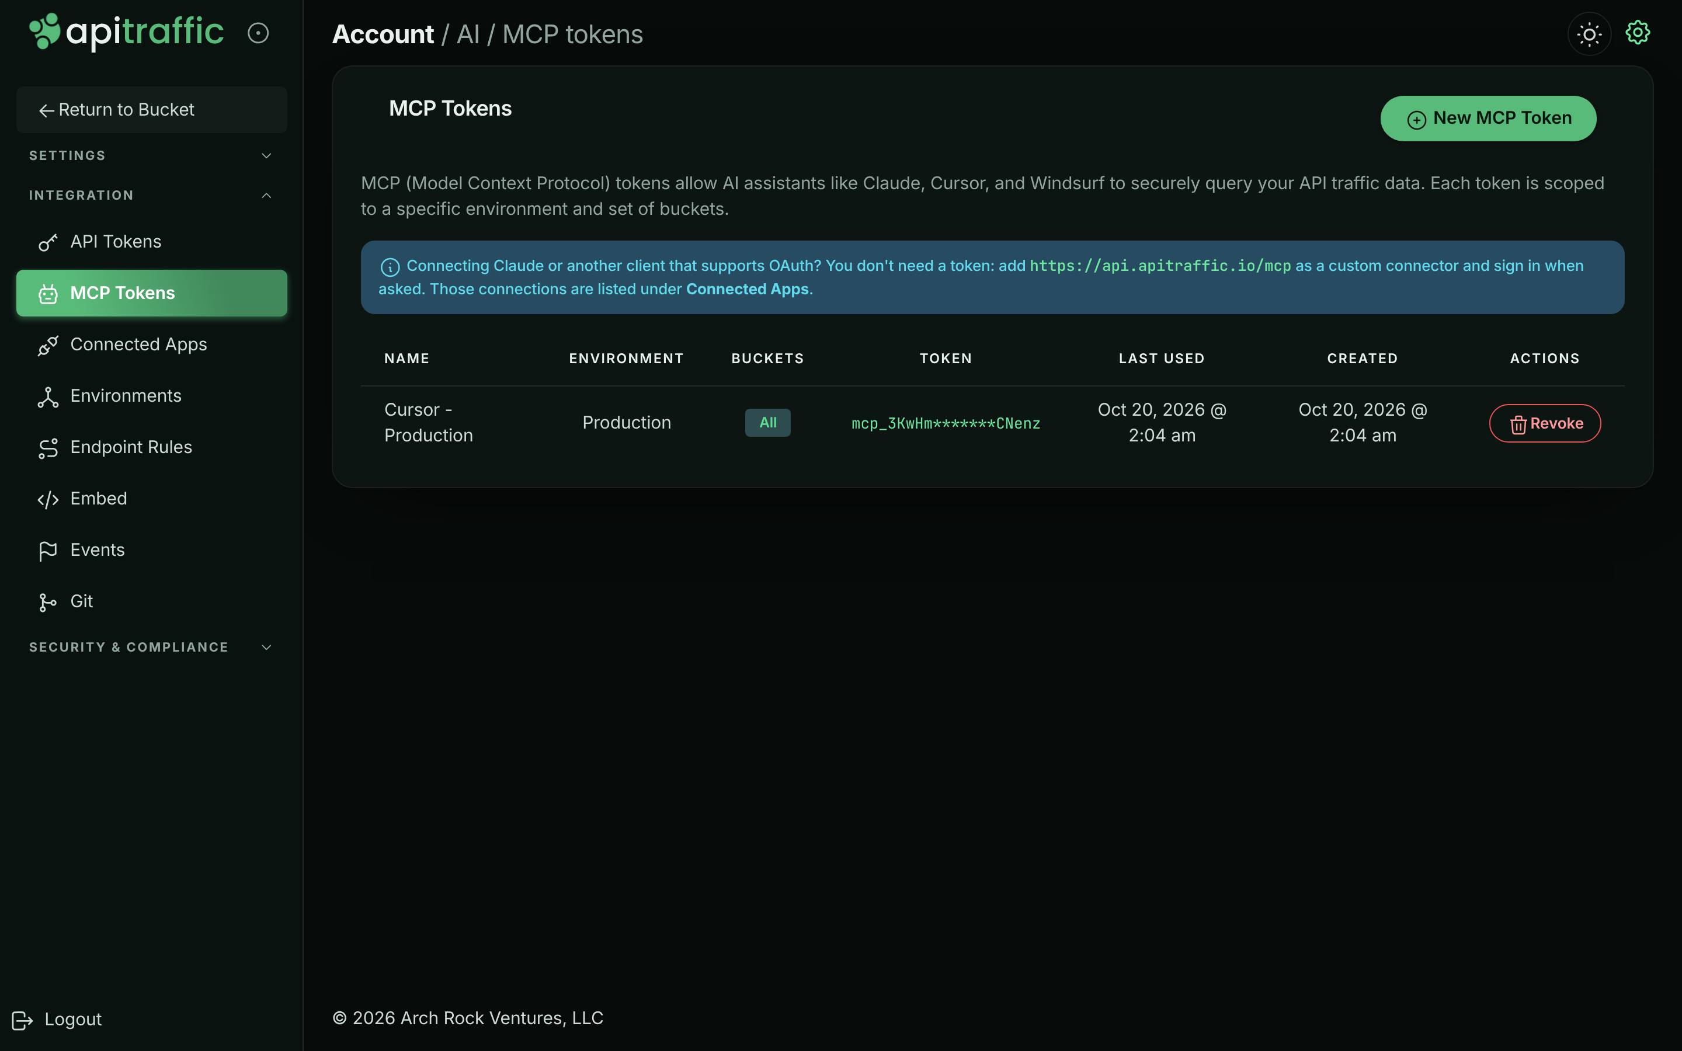Click the ACTIONS column header
Screen dimensions: 1682x1051
click(x=1545, y=359)
